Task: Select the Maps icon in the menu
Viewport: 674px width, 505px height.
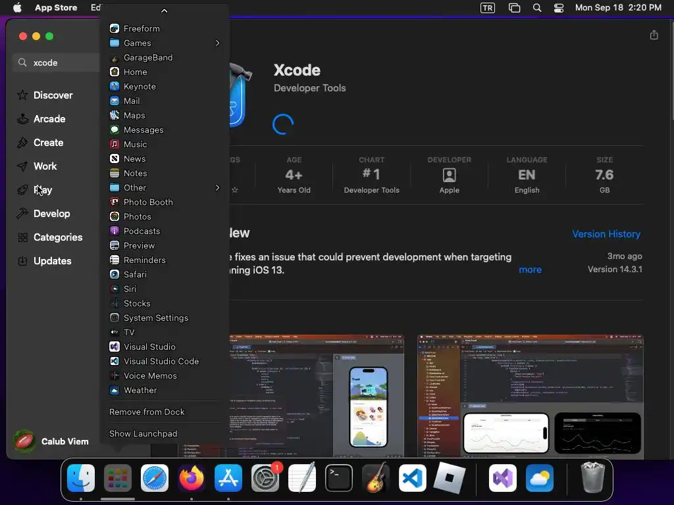Action: [x=115, y=115]
